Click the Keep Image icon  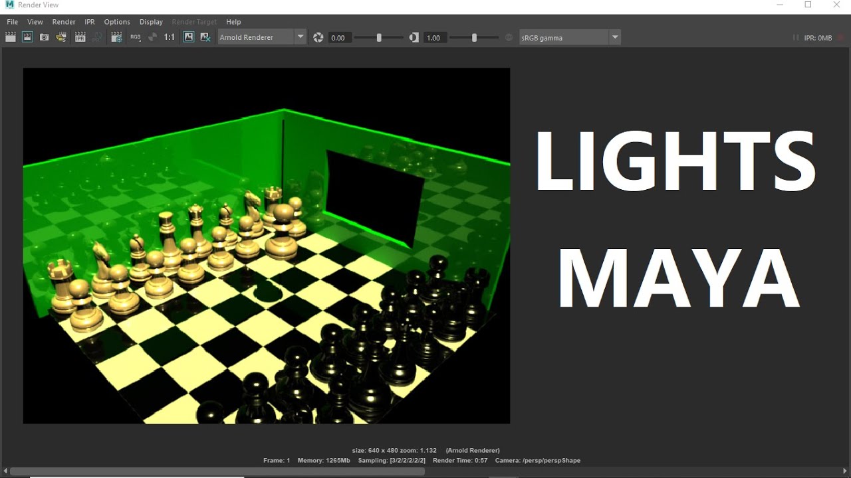point(189,37)
